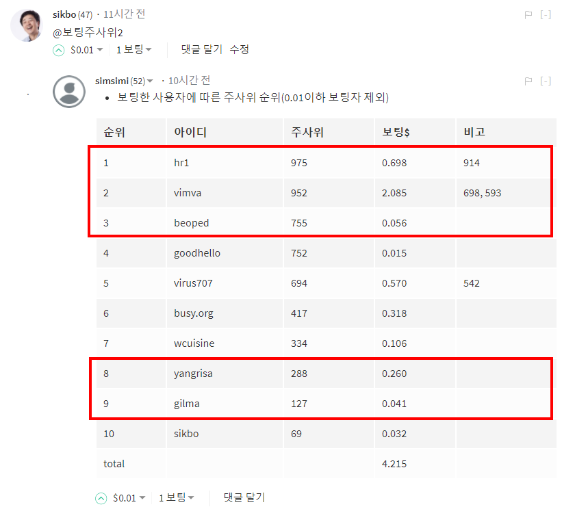575x509 pixels.
Task: Click 수정 to edit the sikbo comment
Action: 239,49
